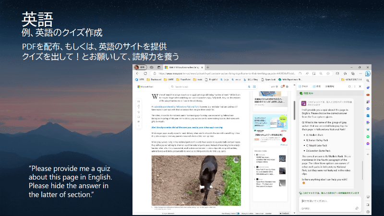This screenshot has width=384, height=216.
Task: Click the Bing Copilot sidebar button
Action: (368, 73)
